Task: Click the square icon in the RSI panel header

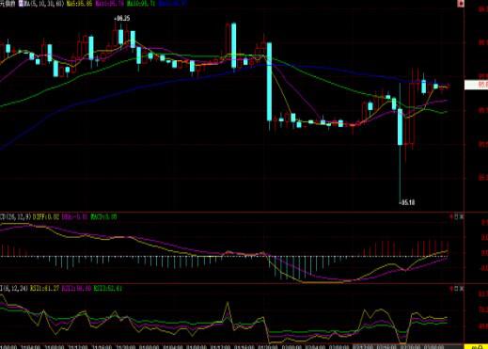Action: (x=457, y=289)
